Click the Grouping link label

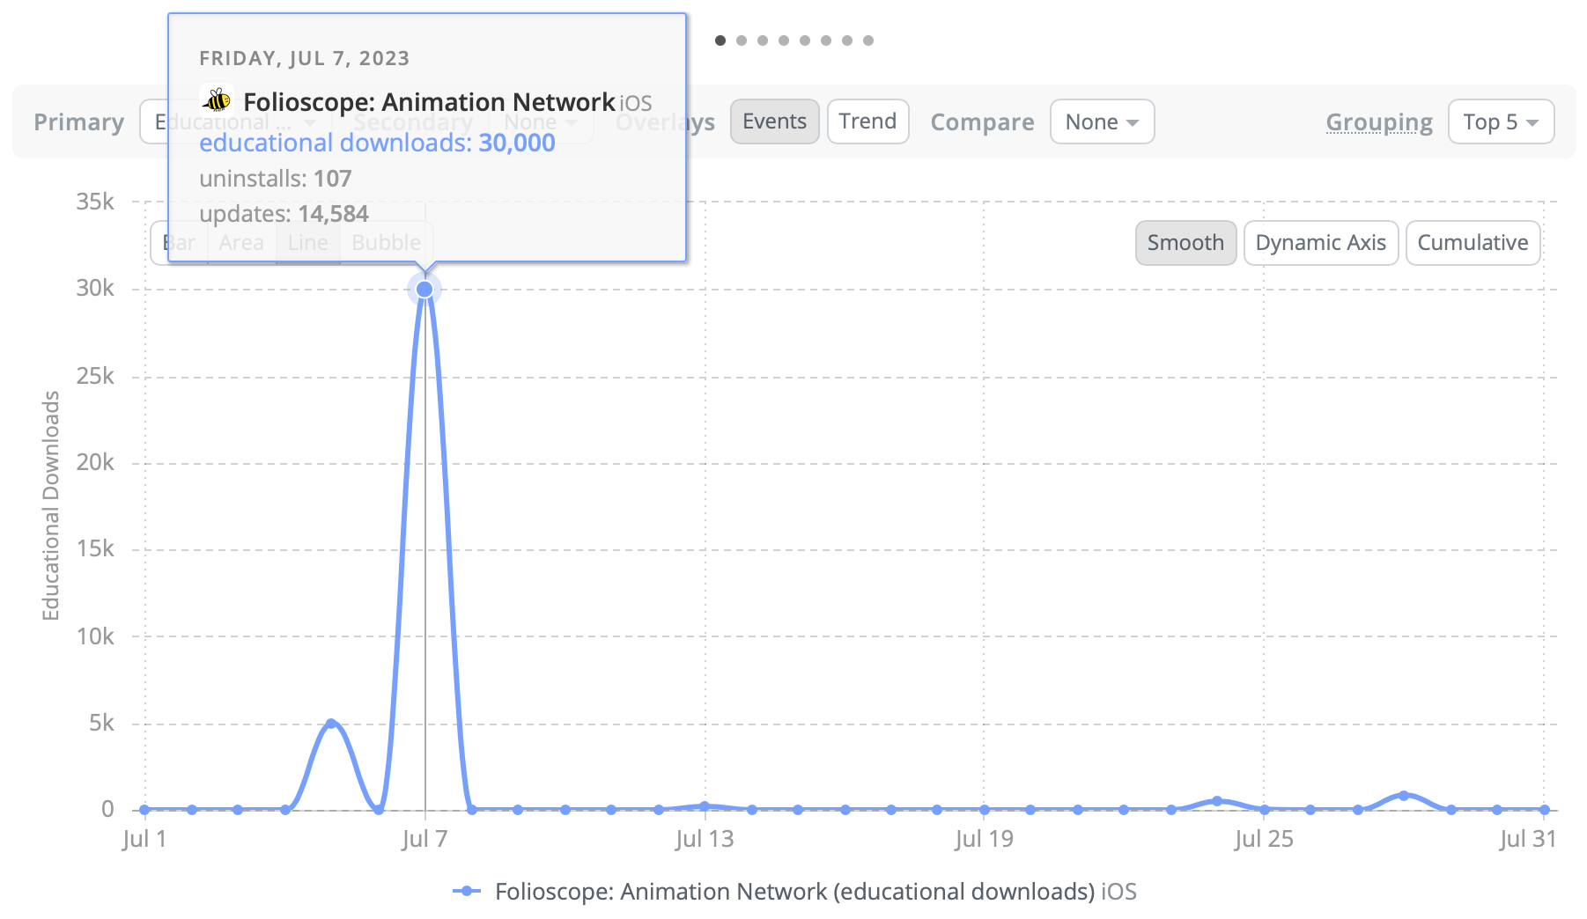(1379, 122)
